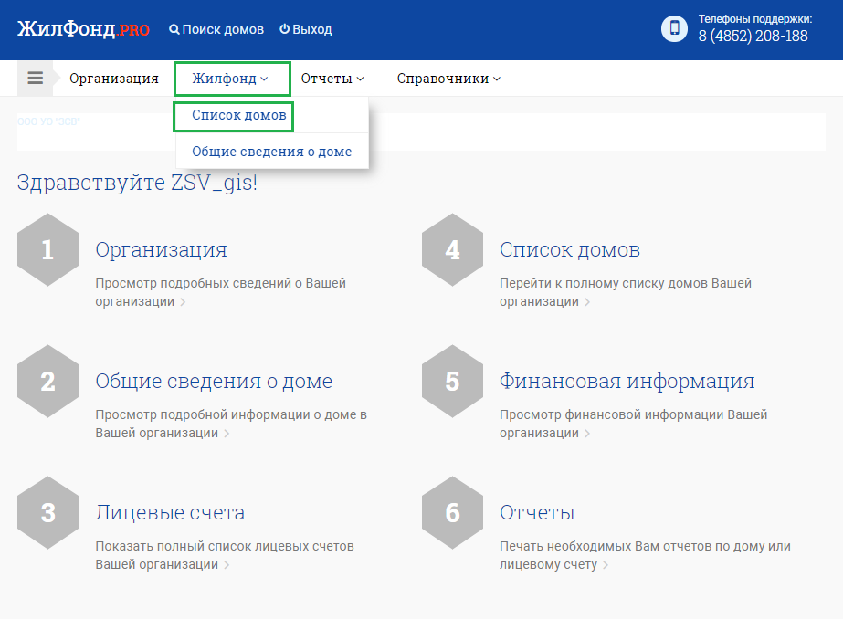This screenshot has height=619, width=843.
Task: Expand the Справочники dropdown menu
Action: click(x=448, y=79)
